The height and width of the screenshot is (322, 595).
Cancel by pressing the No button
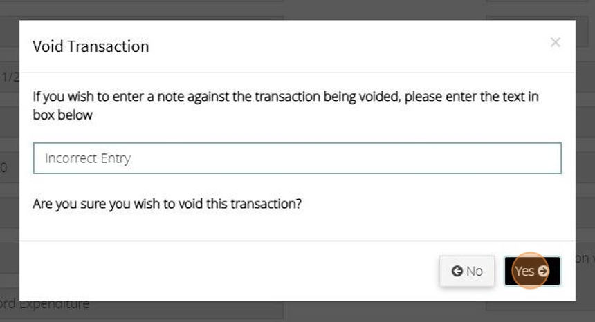coord(467,271)
